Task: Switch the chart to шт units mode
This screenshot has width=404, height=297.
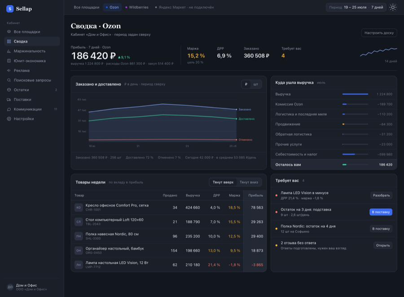Action: (x=255, y=84)
